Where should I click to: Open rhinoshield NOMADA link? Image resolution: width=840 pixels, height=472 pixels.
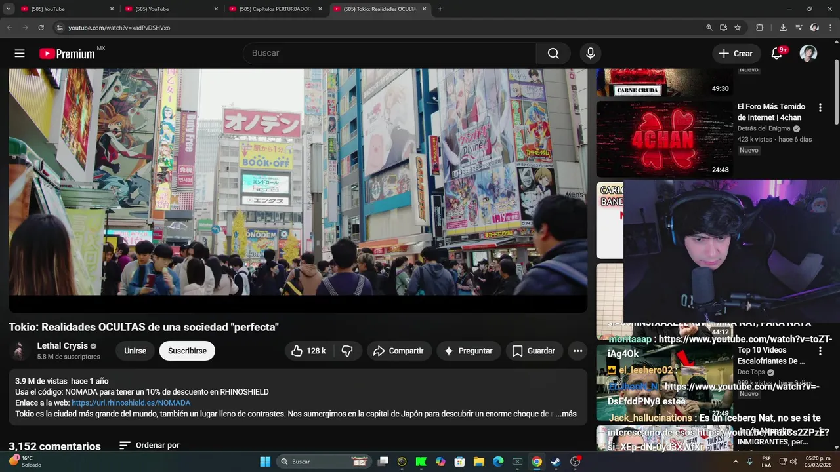(131, 403)
